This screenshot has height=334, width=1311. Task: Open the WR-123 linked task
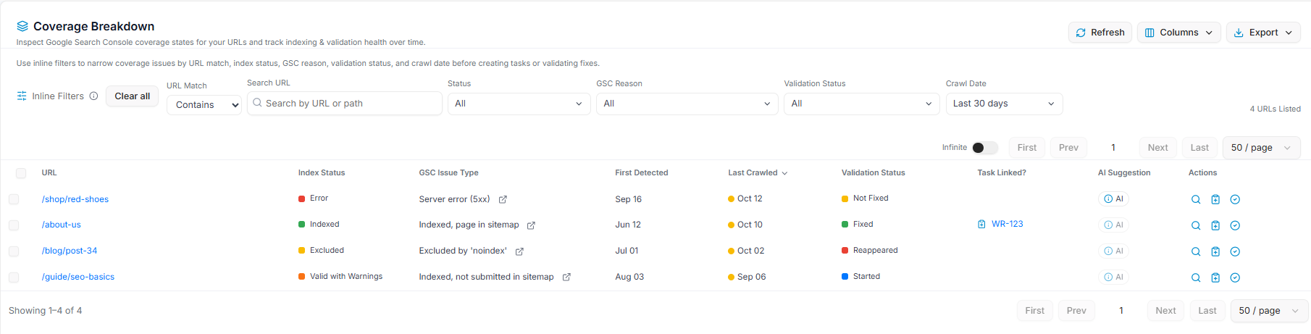(x=1008, y=224)
